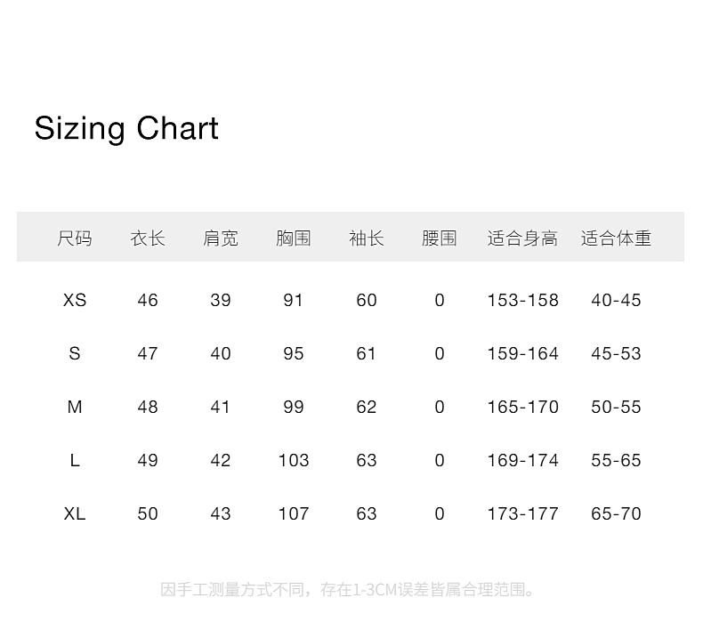Click the 尺码 column header
703x630 pixels.
(75, 238)
